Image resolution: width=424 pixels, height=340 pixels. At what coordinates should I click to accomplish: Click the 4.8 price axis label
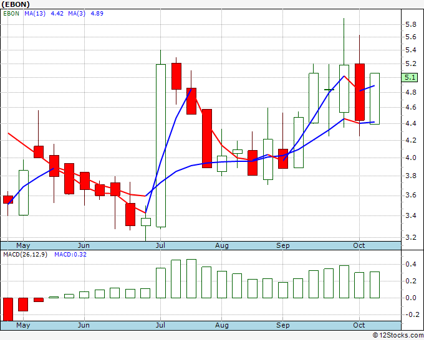(411, 92)
